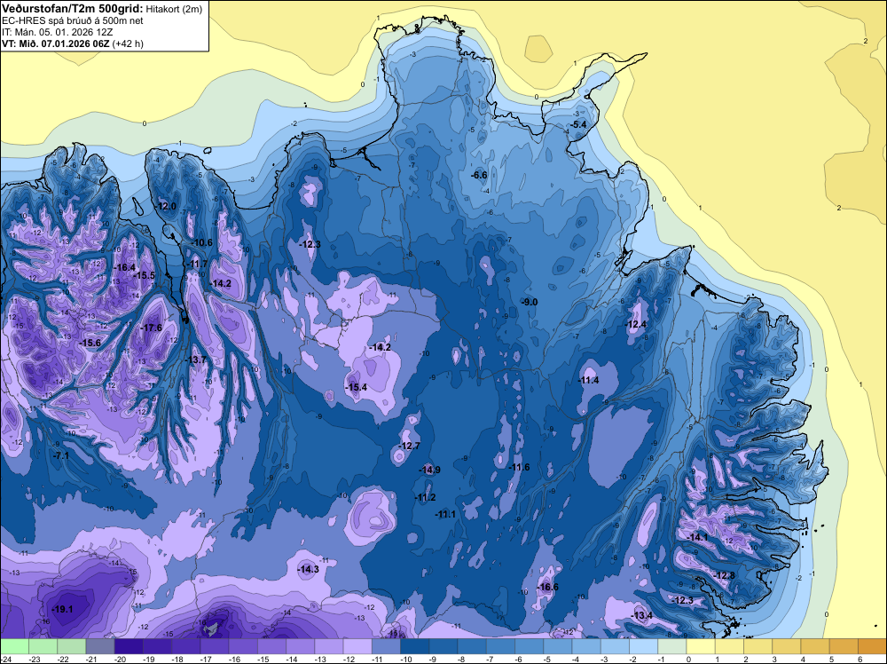Click the -11.2 temperature value
887x664 pixels.
(425, 498)
